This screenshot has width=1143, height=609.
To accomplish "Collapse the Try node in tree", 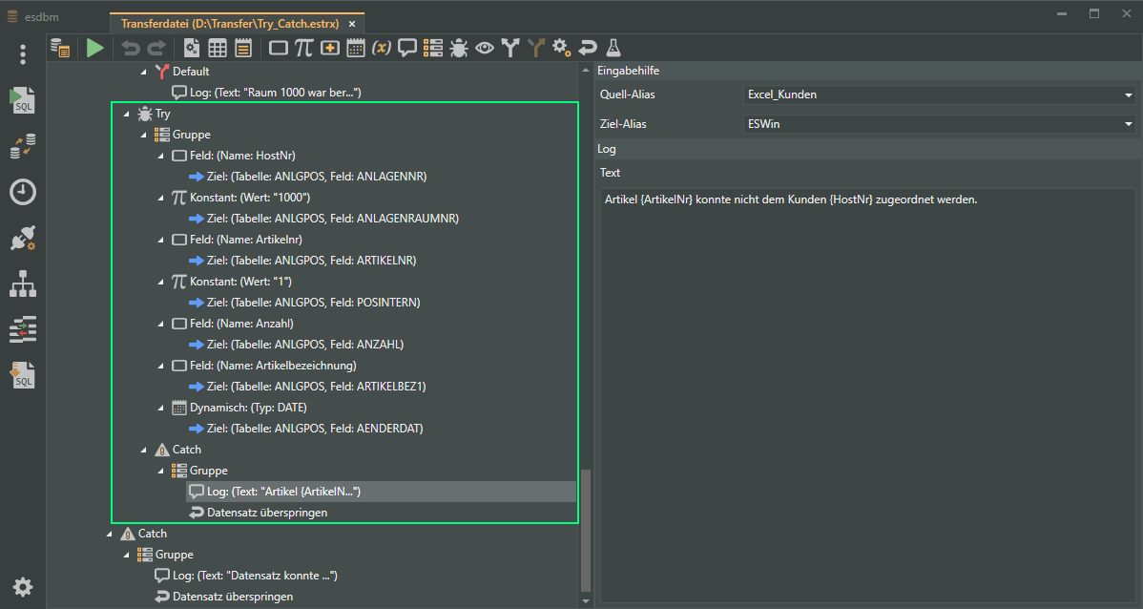I will pos(127,115).
